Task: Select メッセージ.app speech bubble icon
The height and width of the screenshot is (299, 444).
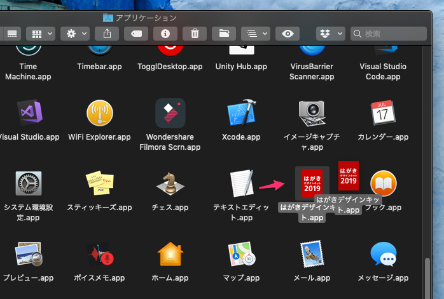Action: (x=384, y=254)
